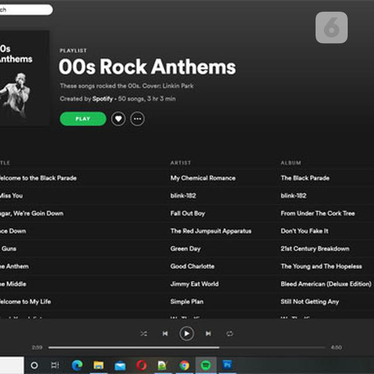Open album From Under The Cork Tree

coord(318,213)
